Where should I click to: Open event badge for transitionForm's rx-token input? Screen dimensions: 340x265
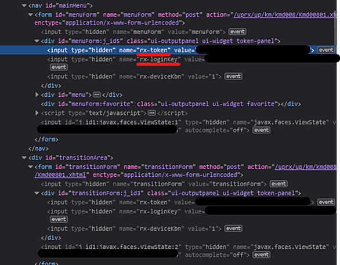pyautogui.click(x=326, y=202)
